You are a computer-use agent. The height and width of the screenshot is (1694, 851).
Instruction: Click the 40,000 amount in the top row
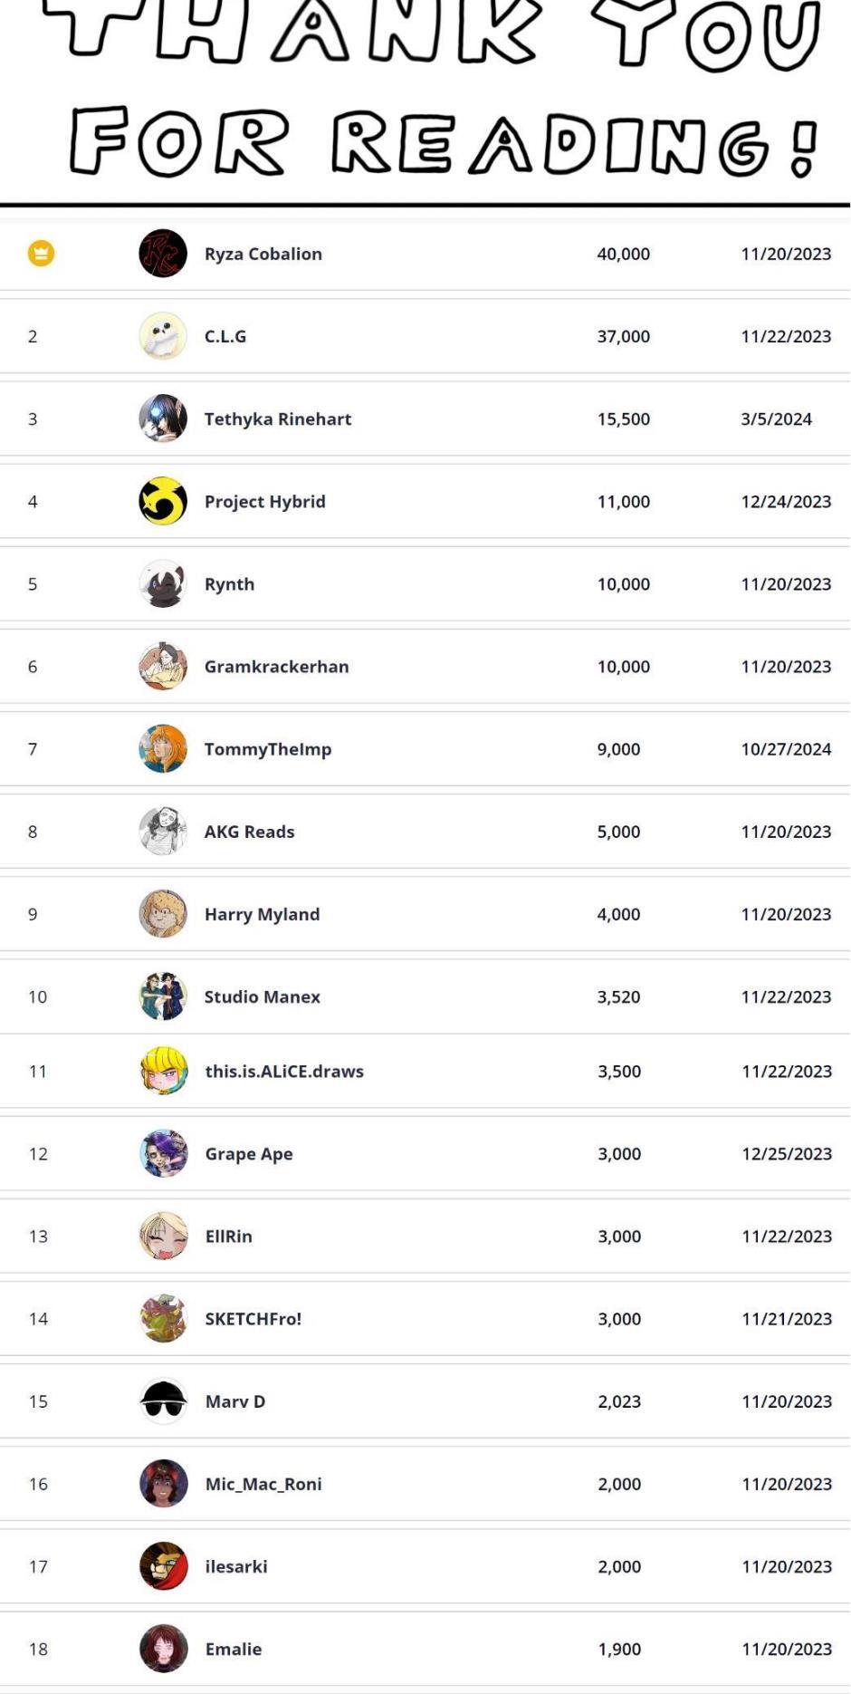pos(623,254)
